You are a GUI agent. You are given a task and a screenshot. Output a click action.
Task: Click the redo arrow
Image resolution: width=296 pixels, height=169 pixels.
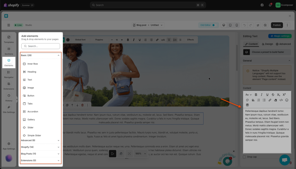pyautogui.click(x=251, y=25)
